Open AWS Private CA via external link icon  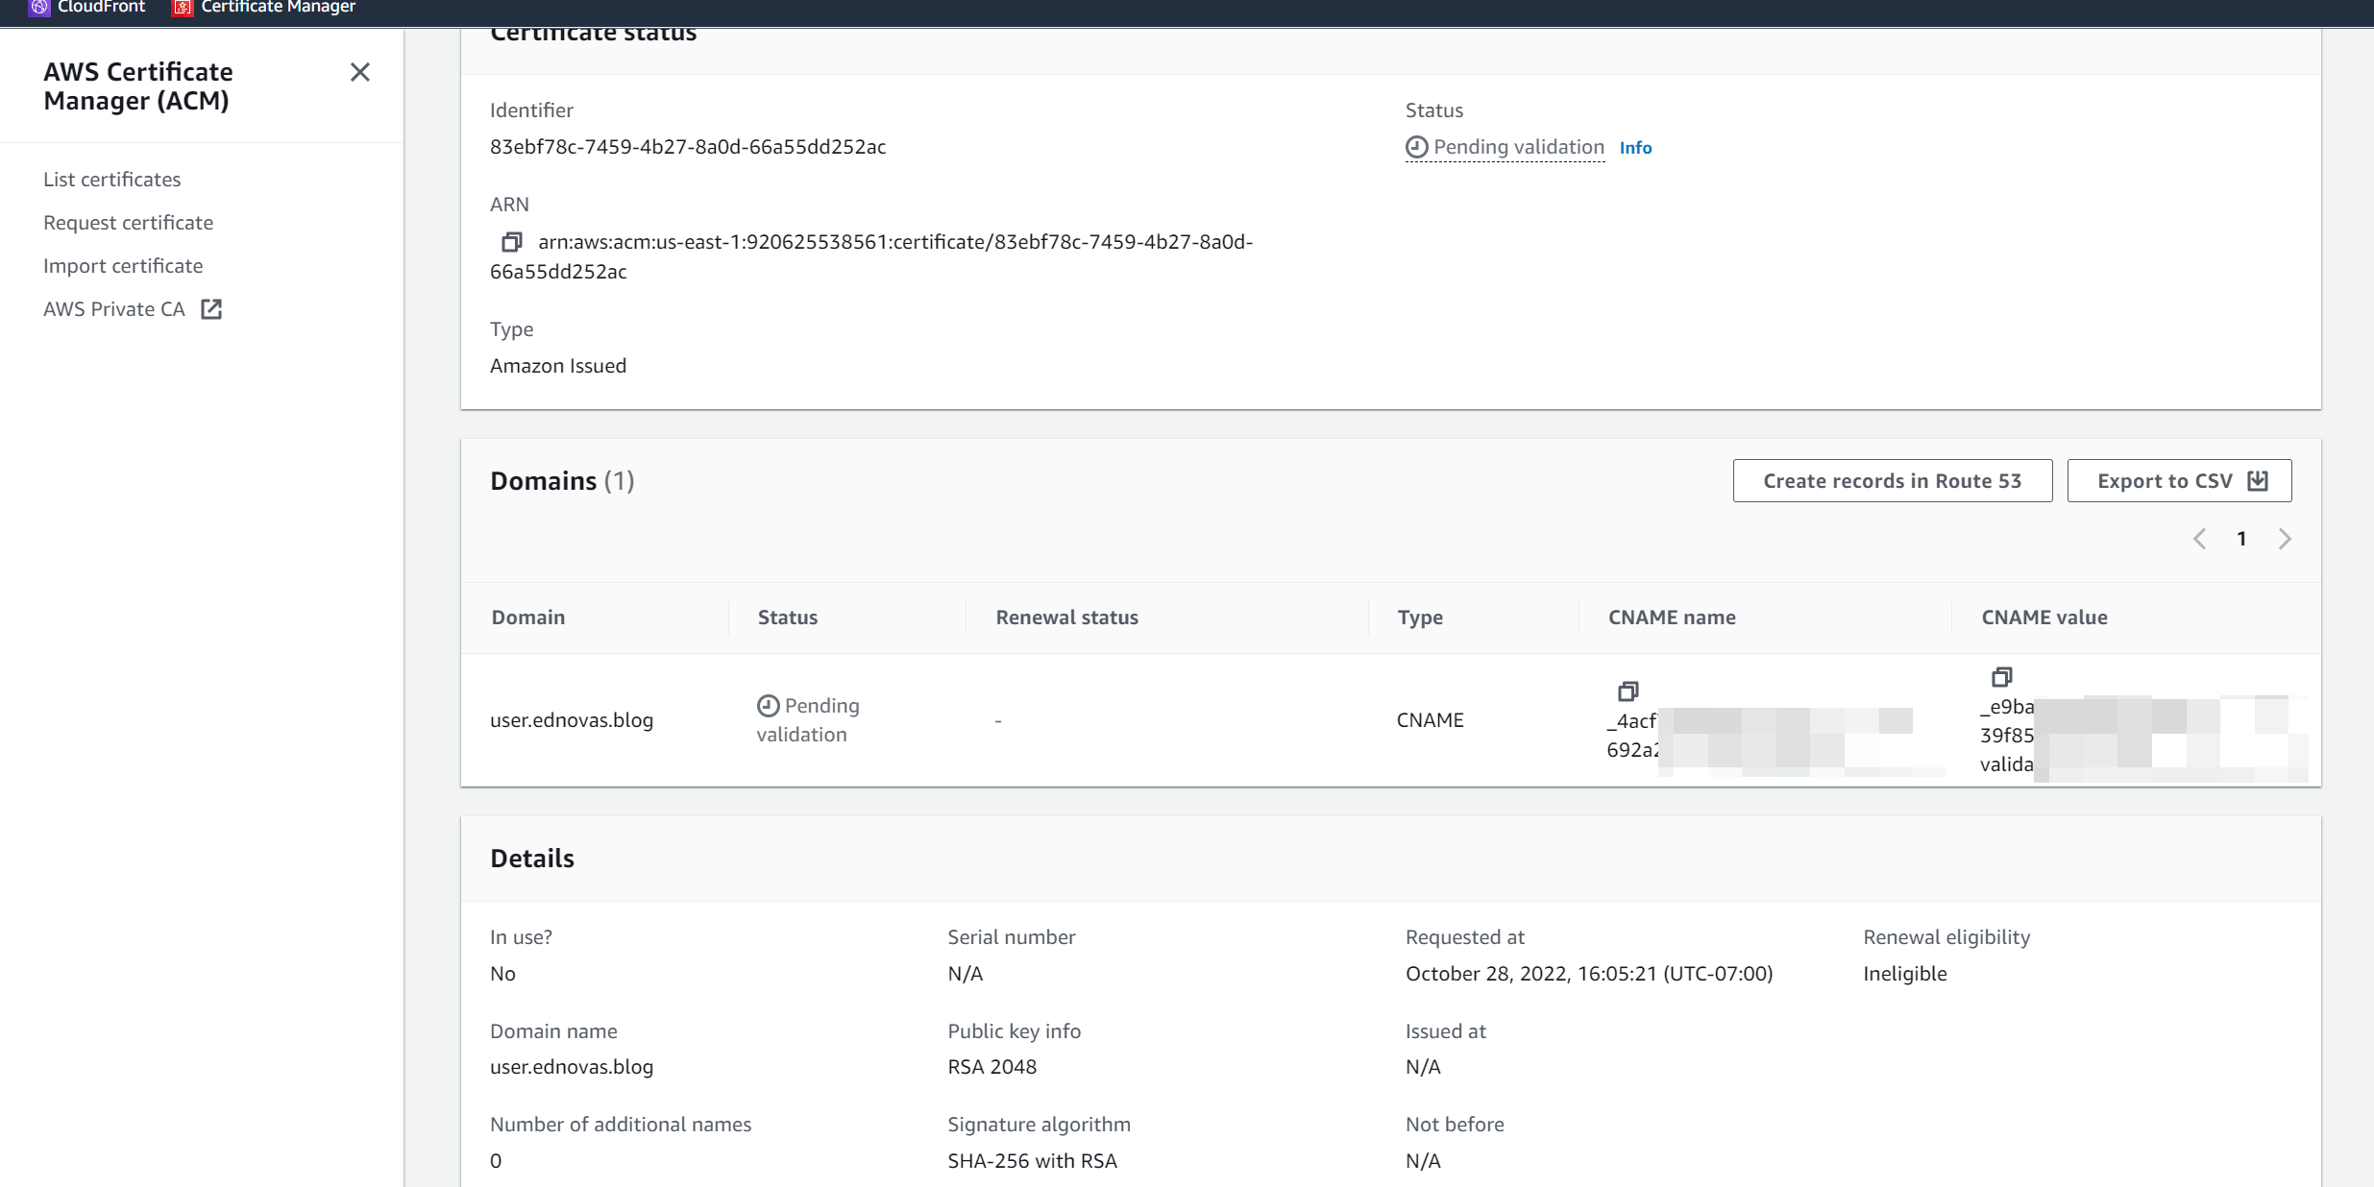(x=211, y=308)
